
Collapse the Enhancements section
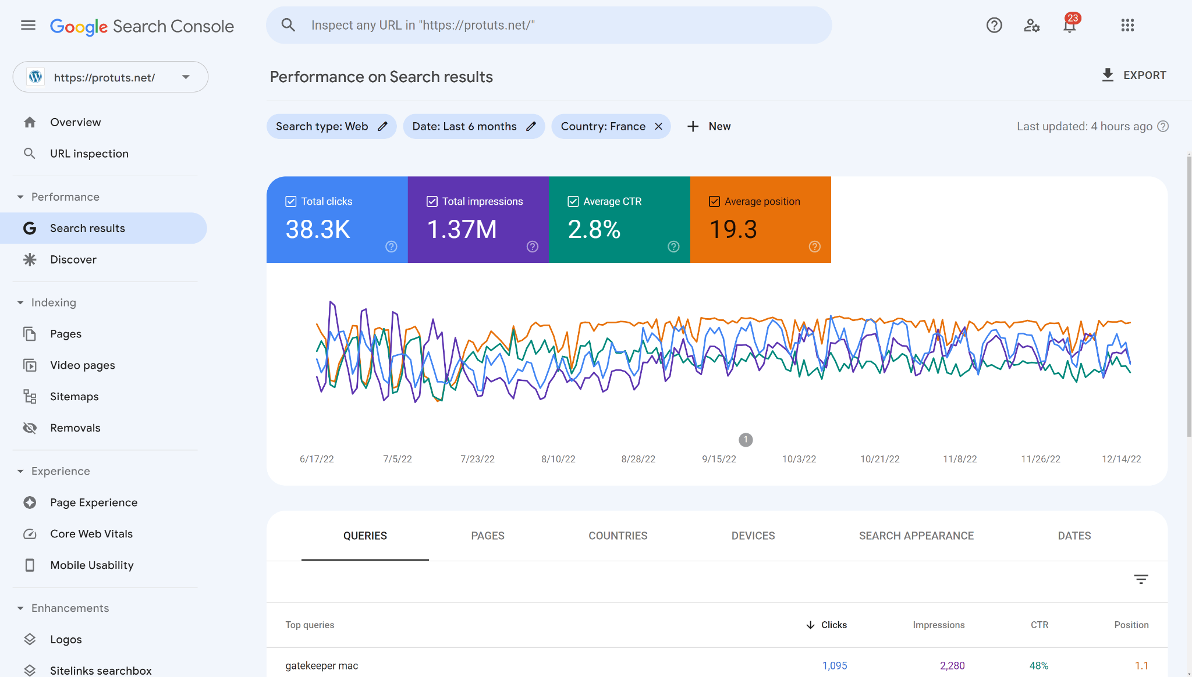[20, 608]
